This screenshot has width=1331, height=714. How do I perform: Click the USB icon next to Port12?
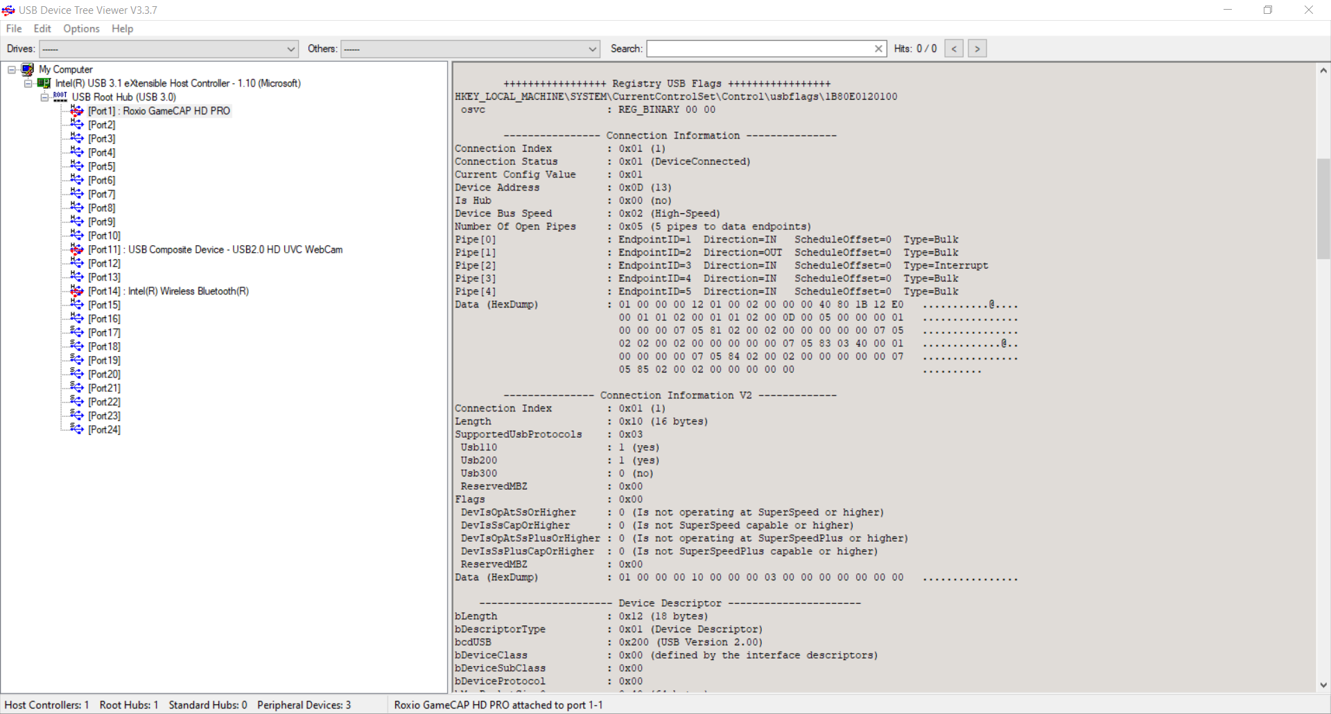tap(76, 263)
